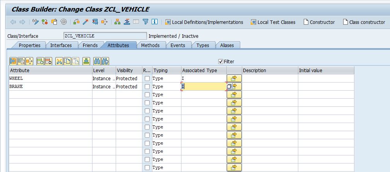Click the Find binoculars icon
Image resolution: width=390 pixels, height=172 pixels.
pyautogui.click(x=97, y=61)
